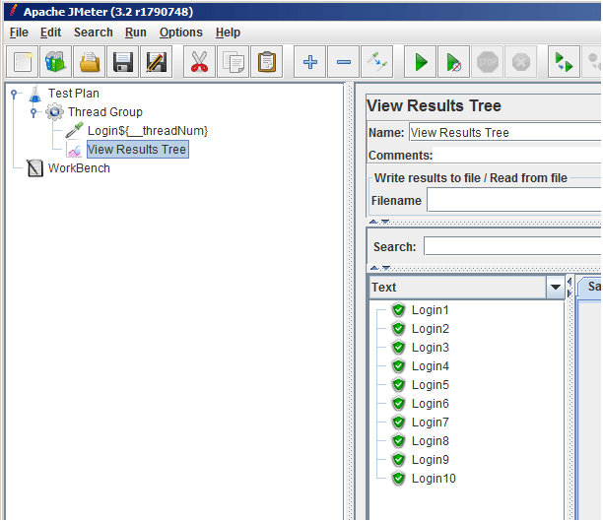
Task: Select the Login2 result
Action: [x=430, y=329]
